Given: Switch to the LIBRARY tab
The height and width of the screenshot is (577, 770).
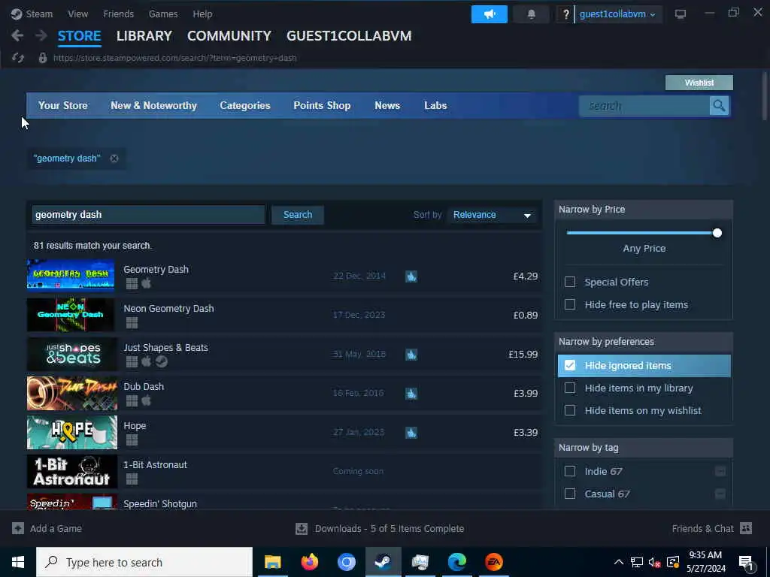Looking at the screenshot, I should tap(144, 36).
